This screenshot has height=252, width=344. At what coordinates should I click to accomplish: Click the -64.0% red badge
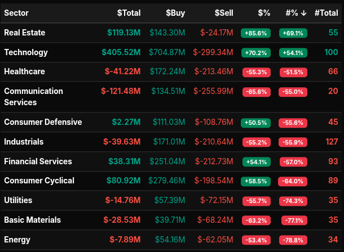click(293, 181)
